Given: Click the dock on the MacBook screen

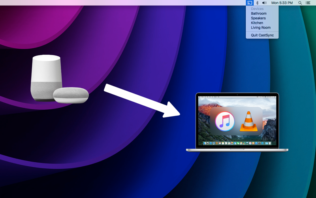Looking at the screenshot, I should point(237,143).
